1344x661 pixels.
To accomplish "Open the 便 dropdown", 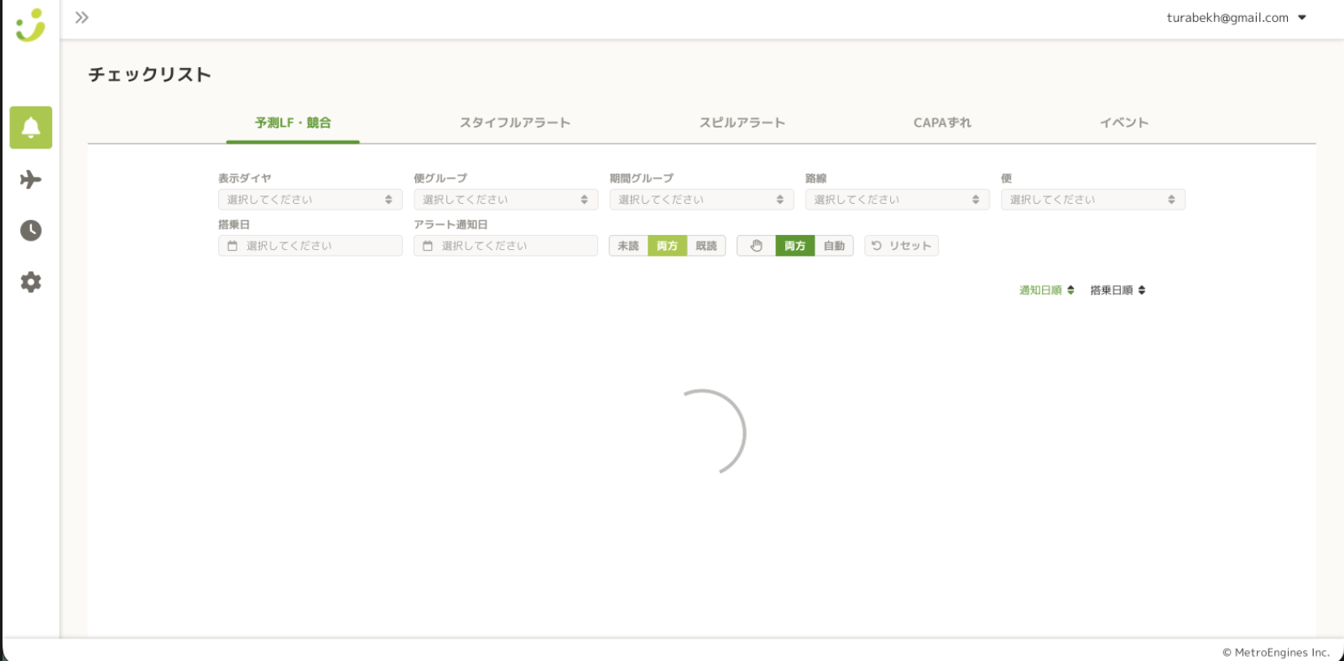I will click(x=1093, y=200).
